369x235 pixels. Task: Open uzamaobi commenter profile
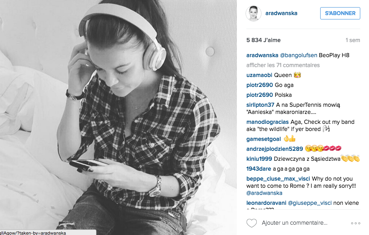(259, 75)
